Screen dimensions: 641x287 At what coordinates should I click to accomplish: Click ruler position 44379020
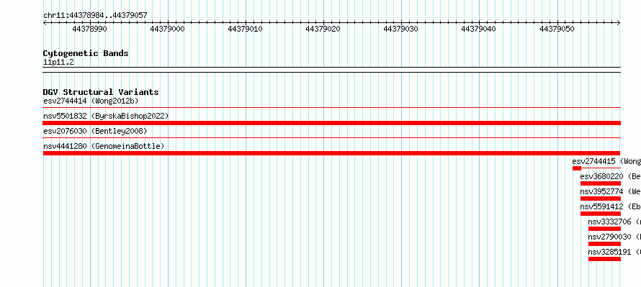pyautogui.click(x=323, y=29)
